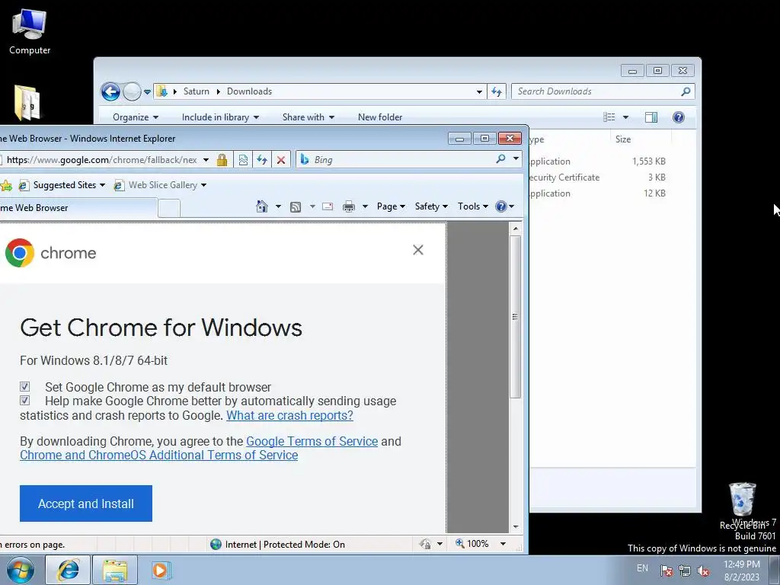The height and width of the screenshot is (585, 780).
Task: Click the Explorer forward arrow button
Action: tap(132, 91)
